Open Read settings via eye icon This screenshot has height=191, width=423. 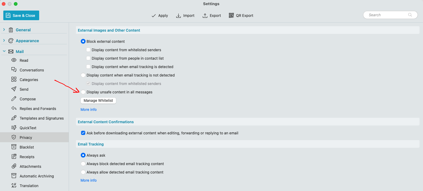pyautogui.click(x=14, y=60)
